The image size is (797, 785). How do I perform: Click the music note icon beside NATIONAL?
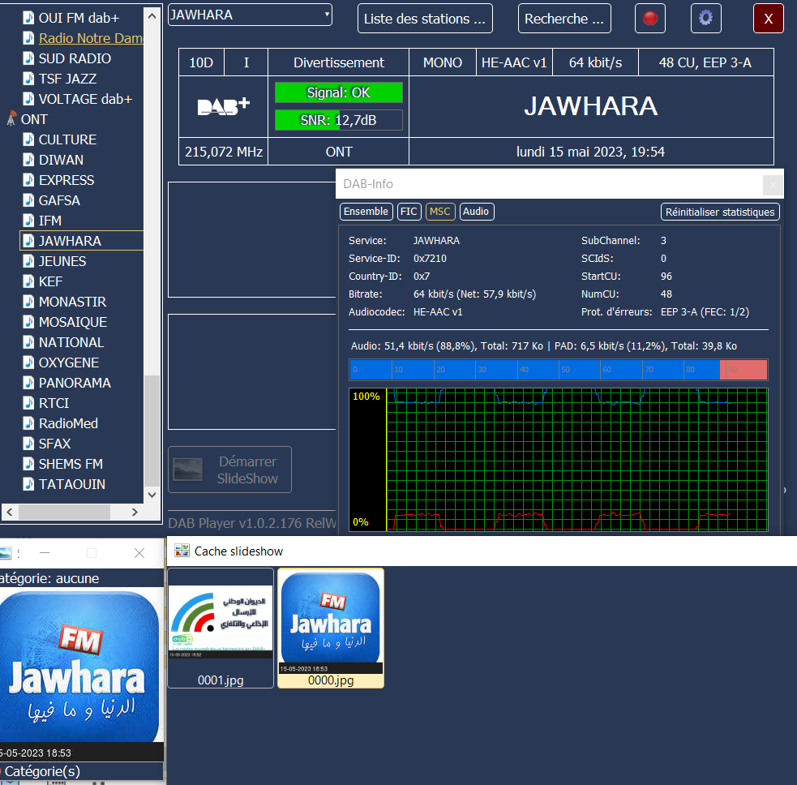coord(28,343)
